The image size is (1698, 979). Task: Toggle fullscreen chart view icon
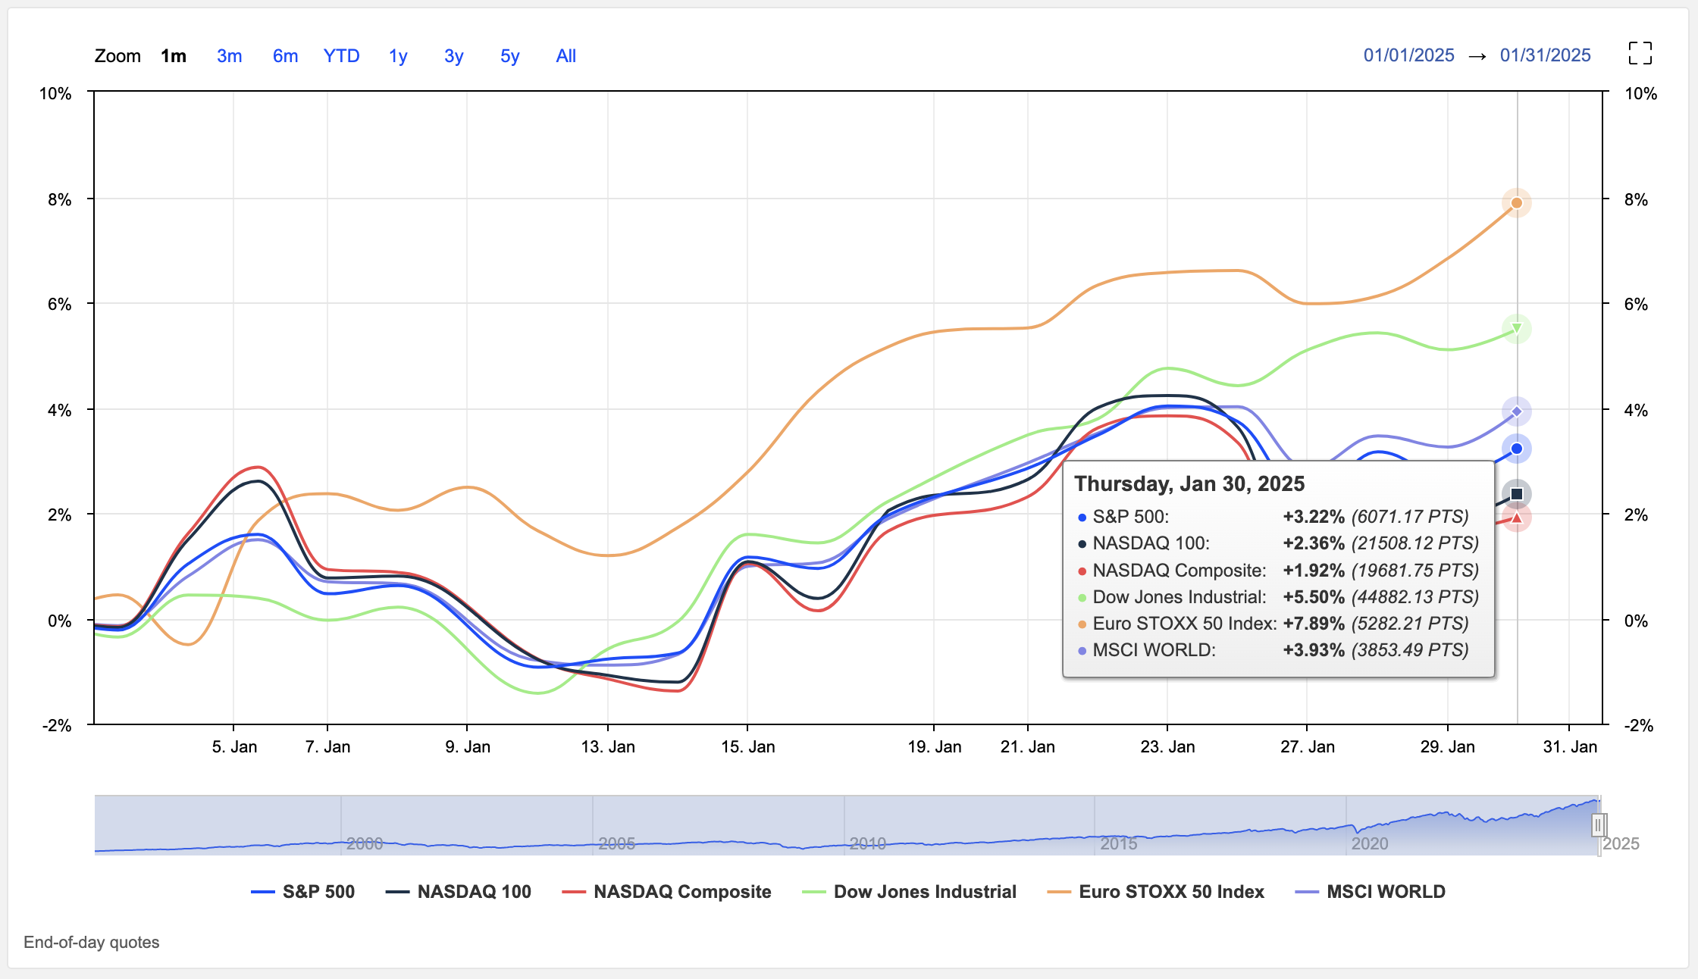[1640, 54]
